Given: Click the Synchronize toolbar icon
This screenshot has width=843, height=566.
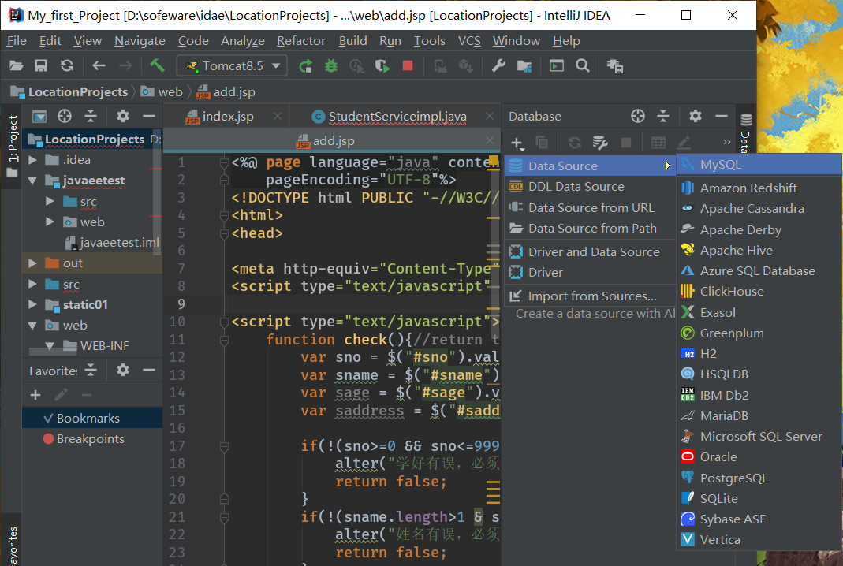Looking at the screenshot, I should click(x=67, y=65).
